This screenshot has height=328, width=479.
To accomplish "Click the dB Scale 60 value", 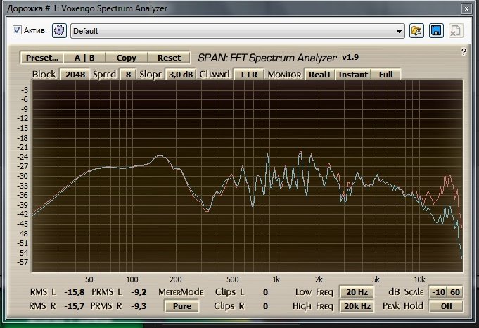I will point(455,292).
